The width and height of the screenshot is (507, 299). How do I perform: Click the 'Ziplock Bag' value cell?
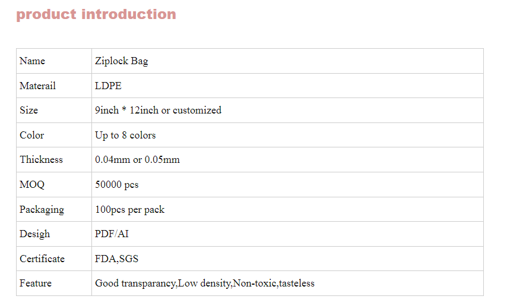[x=287, y=61]
